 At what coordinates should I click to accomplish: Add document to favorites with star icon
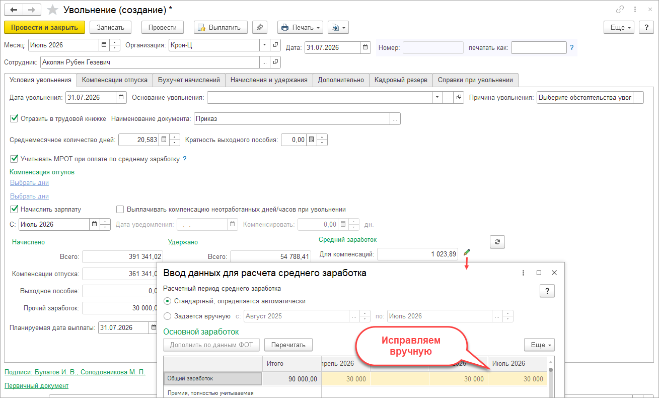(x=52, y=10)
